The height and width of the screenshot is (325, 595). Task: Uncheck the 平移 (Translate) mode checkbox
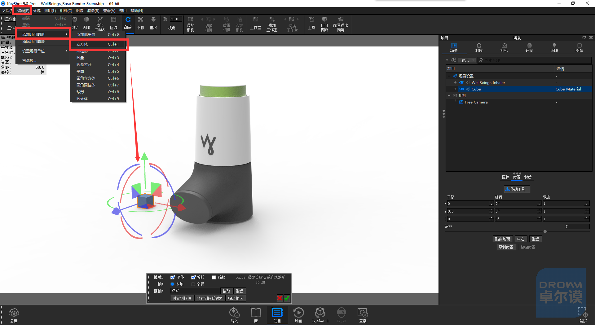tap(173, 277)
